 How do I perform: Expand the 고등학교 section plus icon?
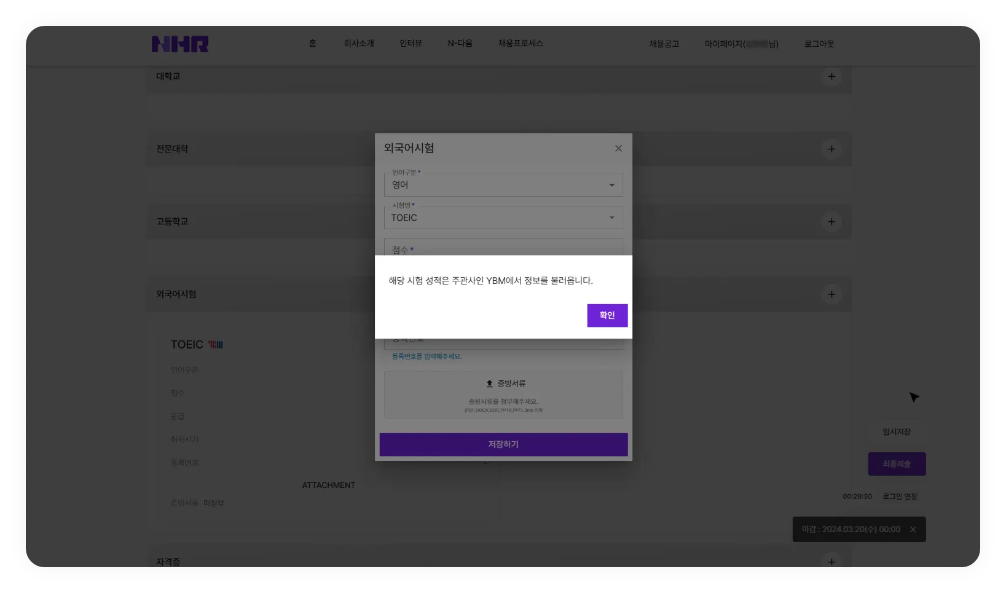click(x=831, y=222)
